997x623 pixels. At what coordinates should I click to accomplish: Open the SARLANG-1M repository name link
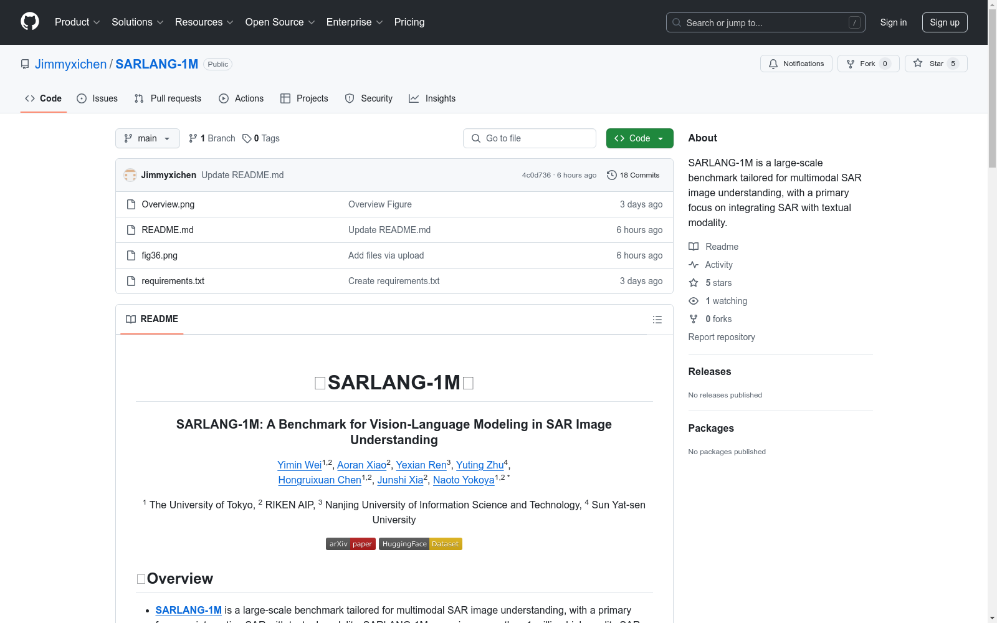tap(157, 64)
